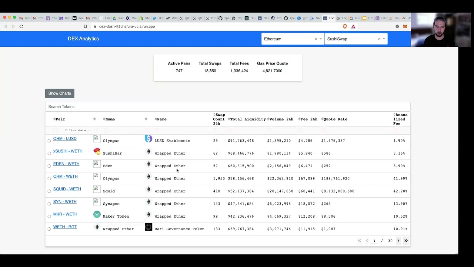Sort by Volume 24h column
Screen dimensions: 474x267
pyautogui.click(x=280, y=119)
